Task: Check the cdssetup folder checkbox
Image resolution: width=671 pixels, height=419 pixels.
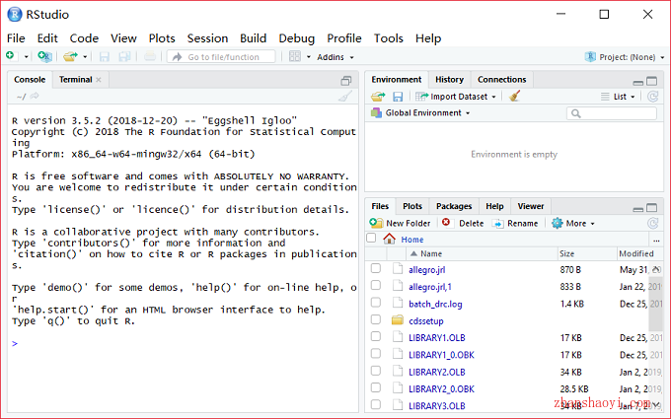Action: coord(375,319)
